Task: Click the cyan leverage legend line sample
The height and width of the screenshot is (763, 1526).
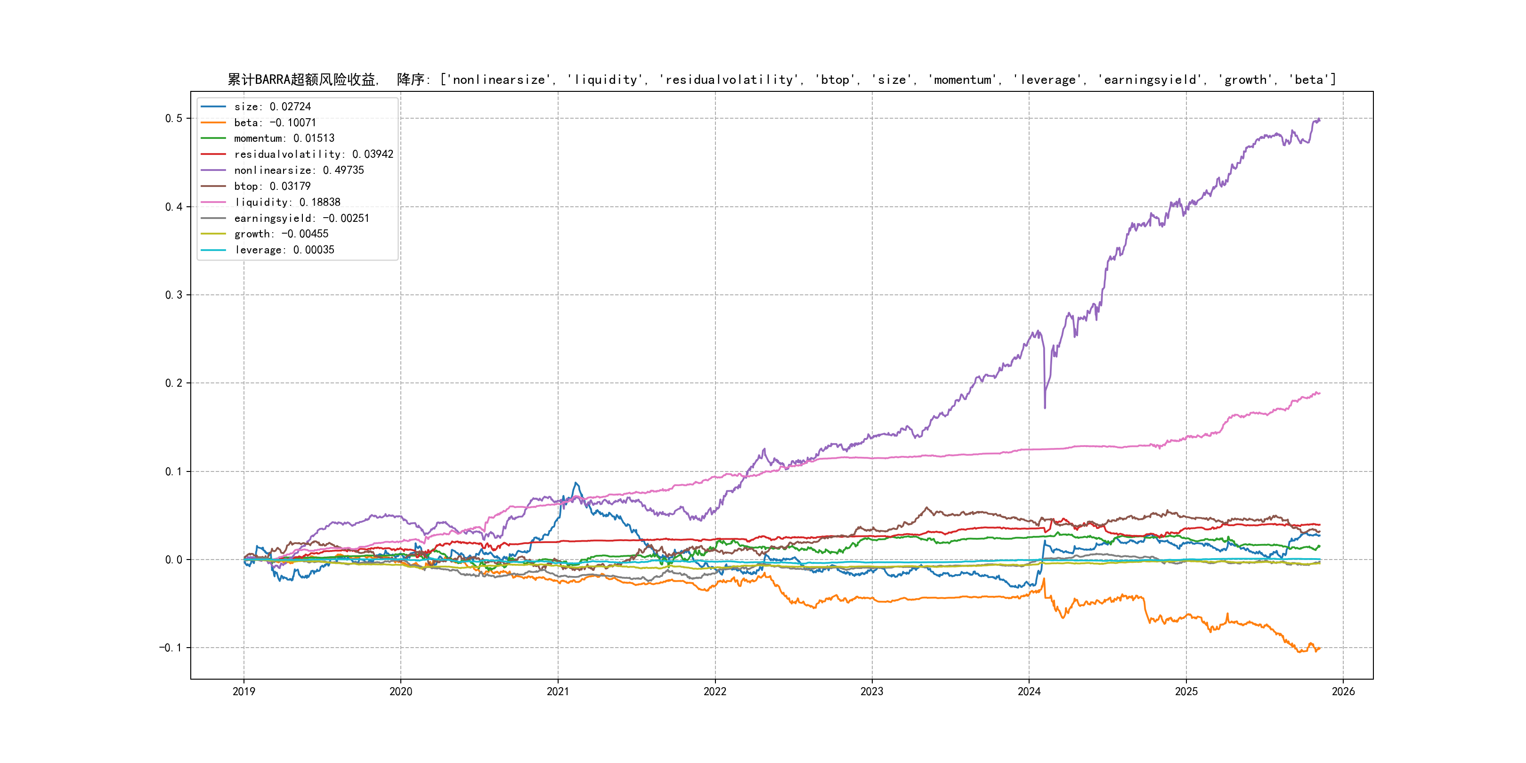Action: tap(213, 250)
